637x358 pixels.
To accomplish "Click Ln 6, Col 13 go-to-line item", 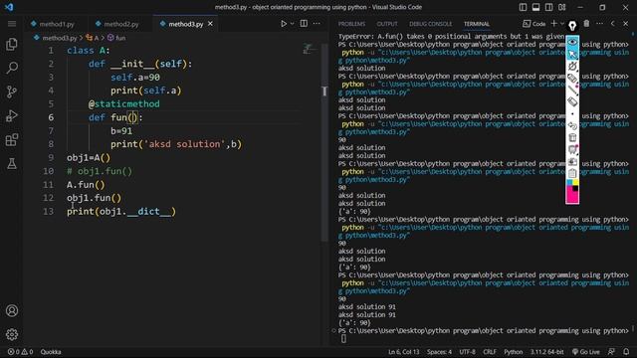I will pyautogui.click(x=403, y=352).
